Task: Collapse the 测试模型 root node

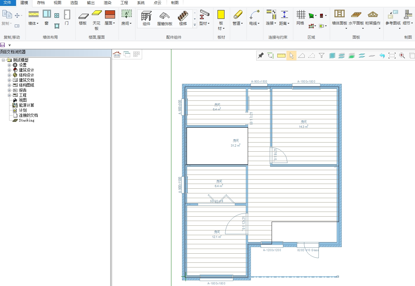Action: [3, 60]
